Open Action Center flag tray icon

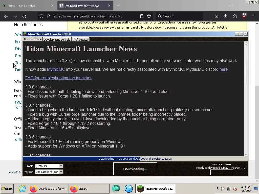[223, 188]
